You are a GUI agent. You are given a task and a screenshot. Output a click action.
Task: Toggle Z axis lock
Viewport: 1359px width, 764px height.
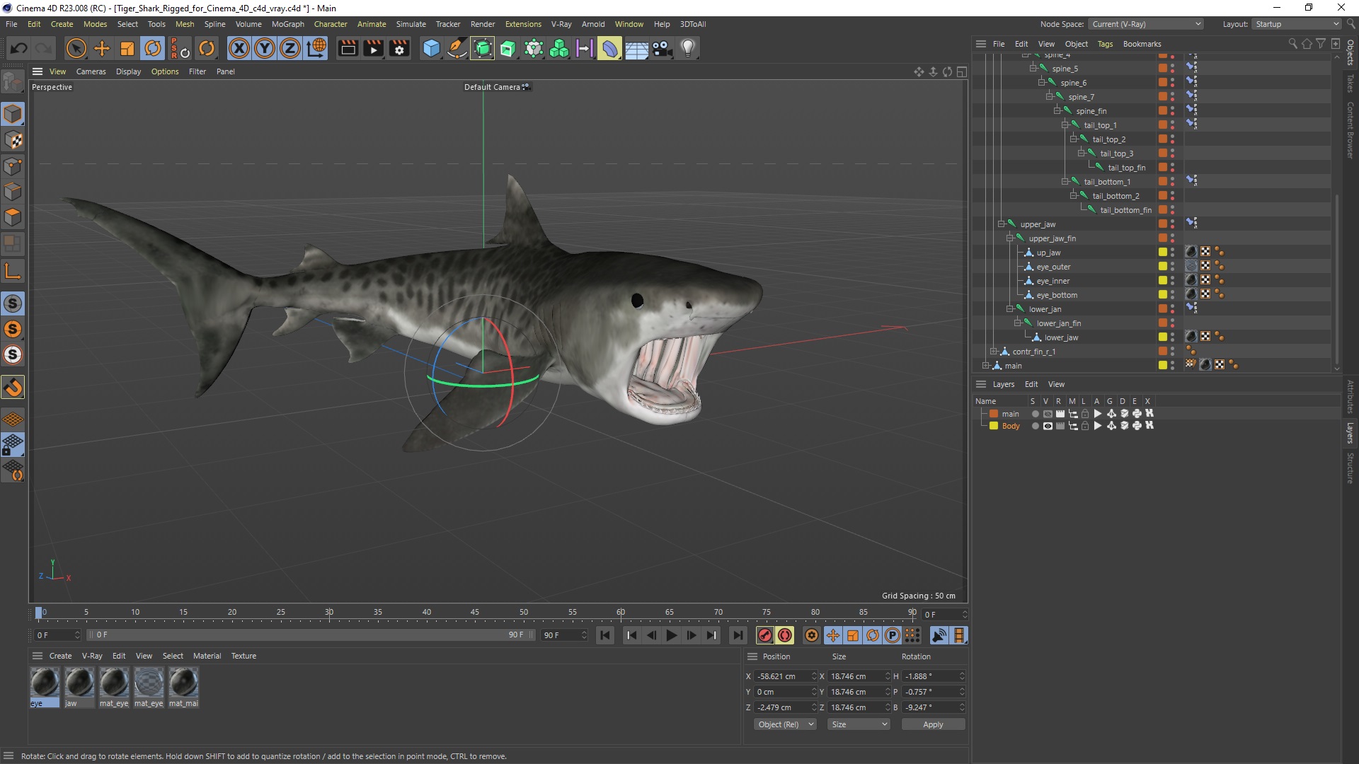tap(290, 48)
